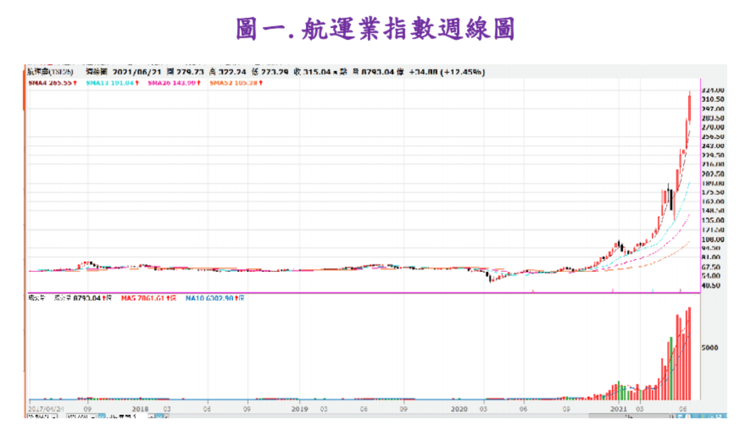751x439 pixels.
Task: Click the blue MA10 volume average label
Action: pyautogui.click(x=214, y=298)
